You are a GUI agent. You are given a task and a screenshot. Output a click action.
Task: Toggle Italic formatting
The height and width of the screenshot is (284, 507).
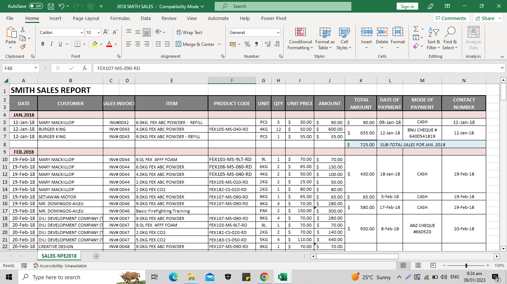click(52, 44)
